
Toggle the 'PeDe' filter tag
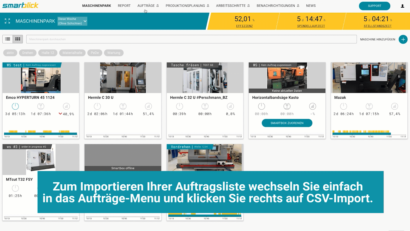(95, 53)
